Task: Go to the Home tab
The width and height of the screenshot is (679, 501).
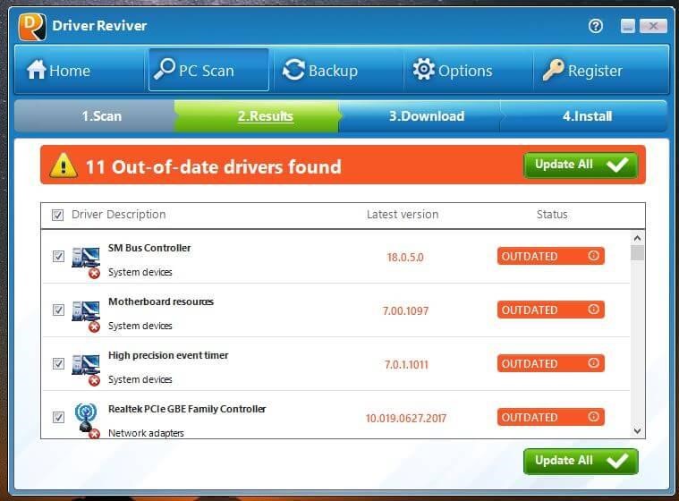Action: (80, 70)
